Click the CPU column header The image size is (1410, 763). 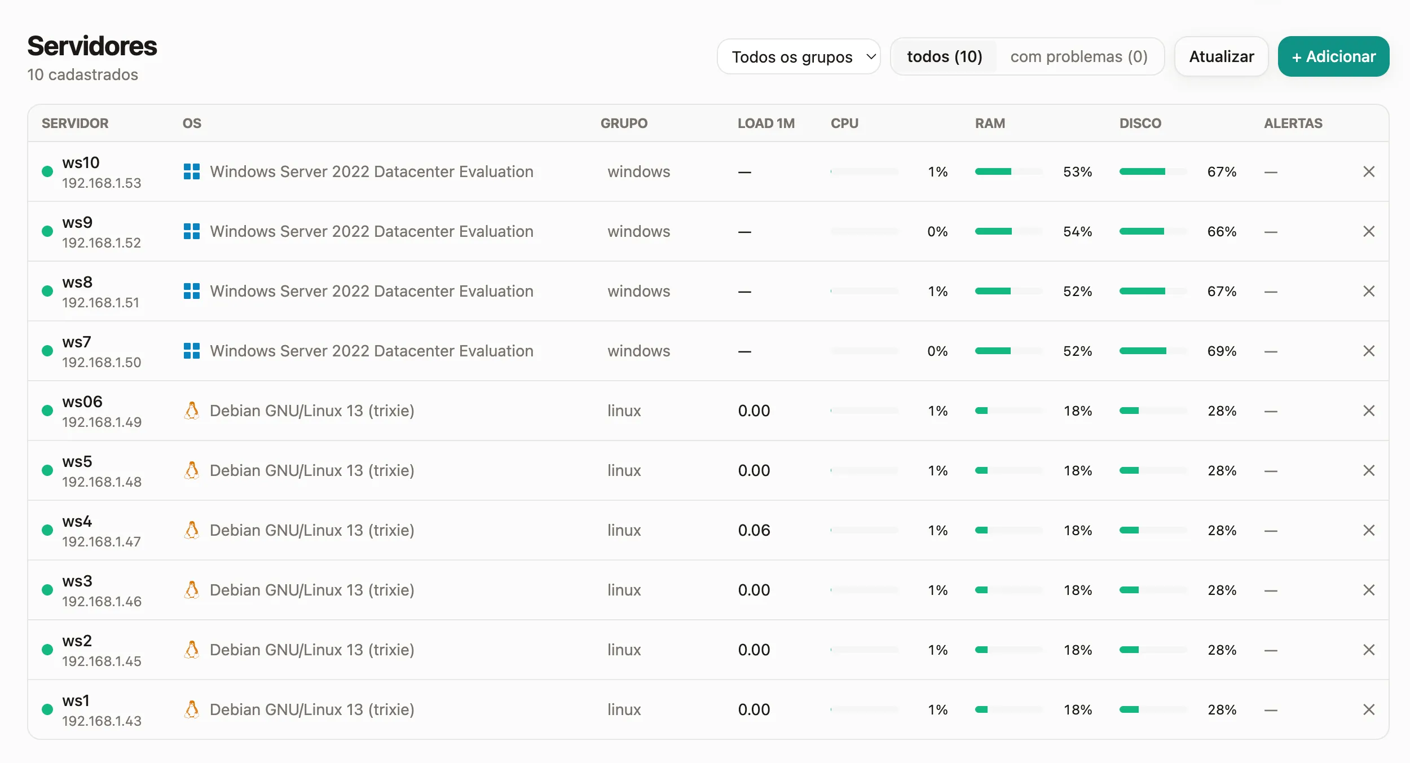coord(844,123)
